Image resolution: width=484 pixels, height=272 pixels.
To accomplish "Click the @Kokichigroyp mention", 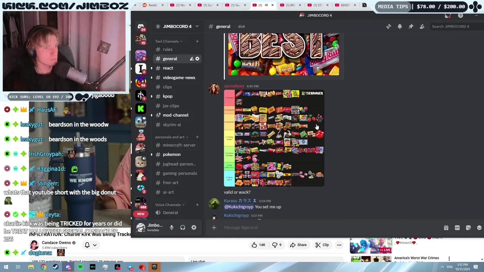I will point(239,207).
